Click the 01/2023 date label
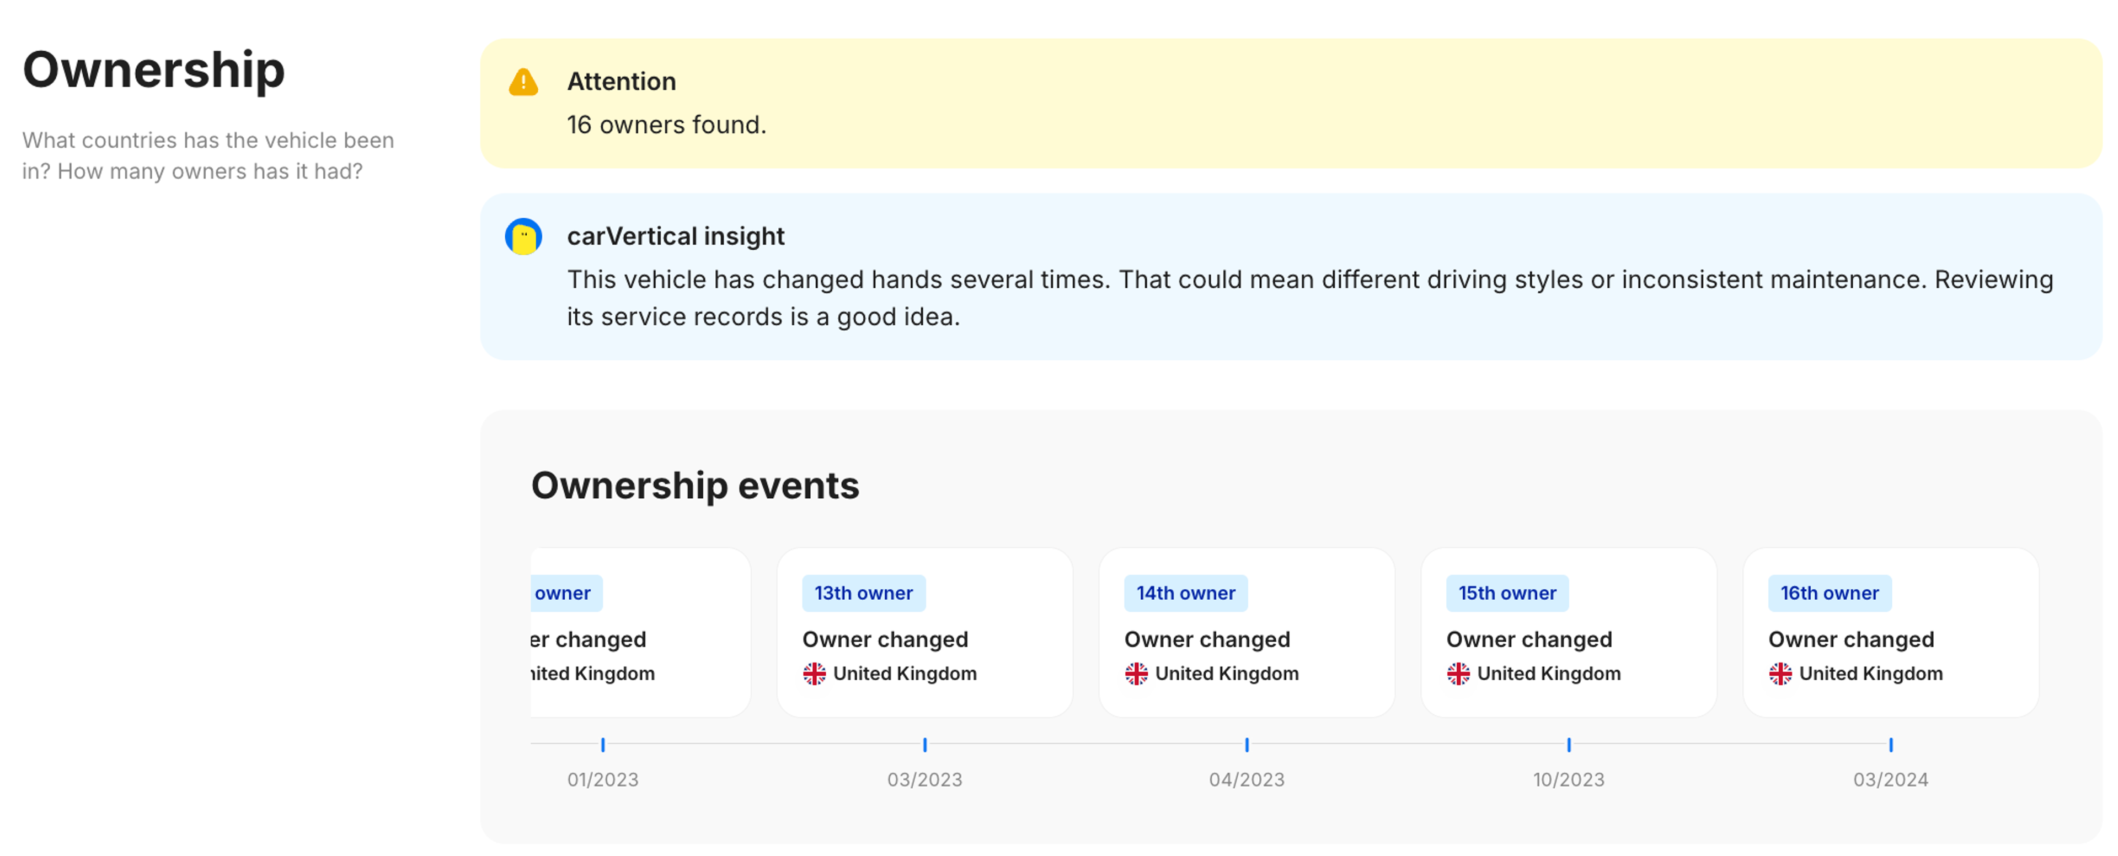 [x=603, y=779]
